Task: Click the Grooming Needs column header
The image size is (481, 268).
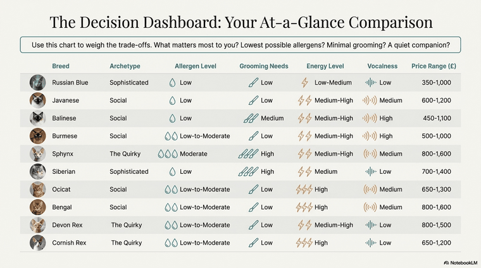Action: tap(264, 66)
